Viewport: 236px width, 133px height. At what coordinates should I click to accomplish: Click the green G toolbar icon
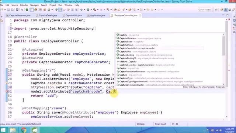pyautogui.click(x=49, y=10)
